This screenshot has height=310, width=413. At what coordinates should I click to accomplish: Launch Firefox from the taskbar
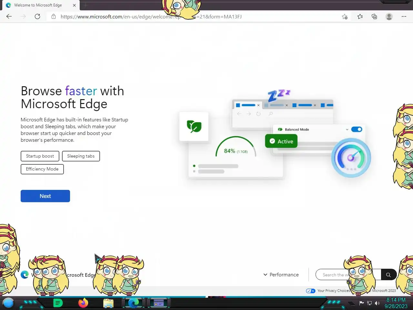[83, 303]
